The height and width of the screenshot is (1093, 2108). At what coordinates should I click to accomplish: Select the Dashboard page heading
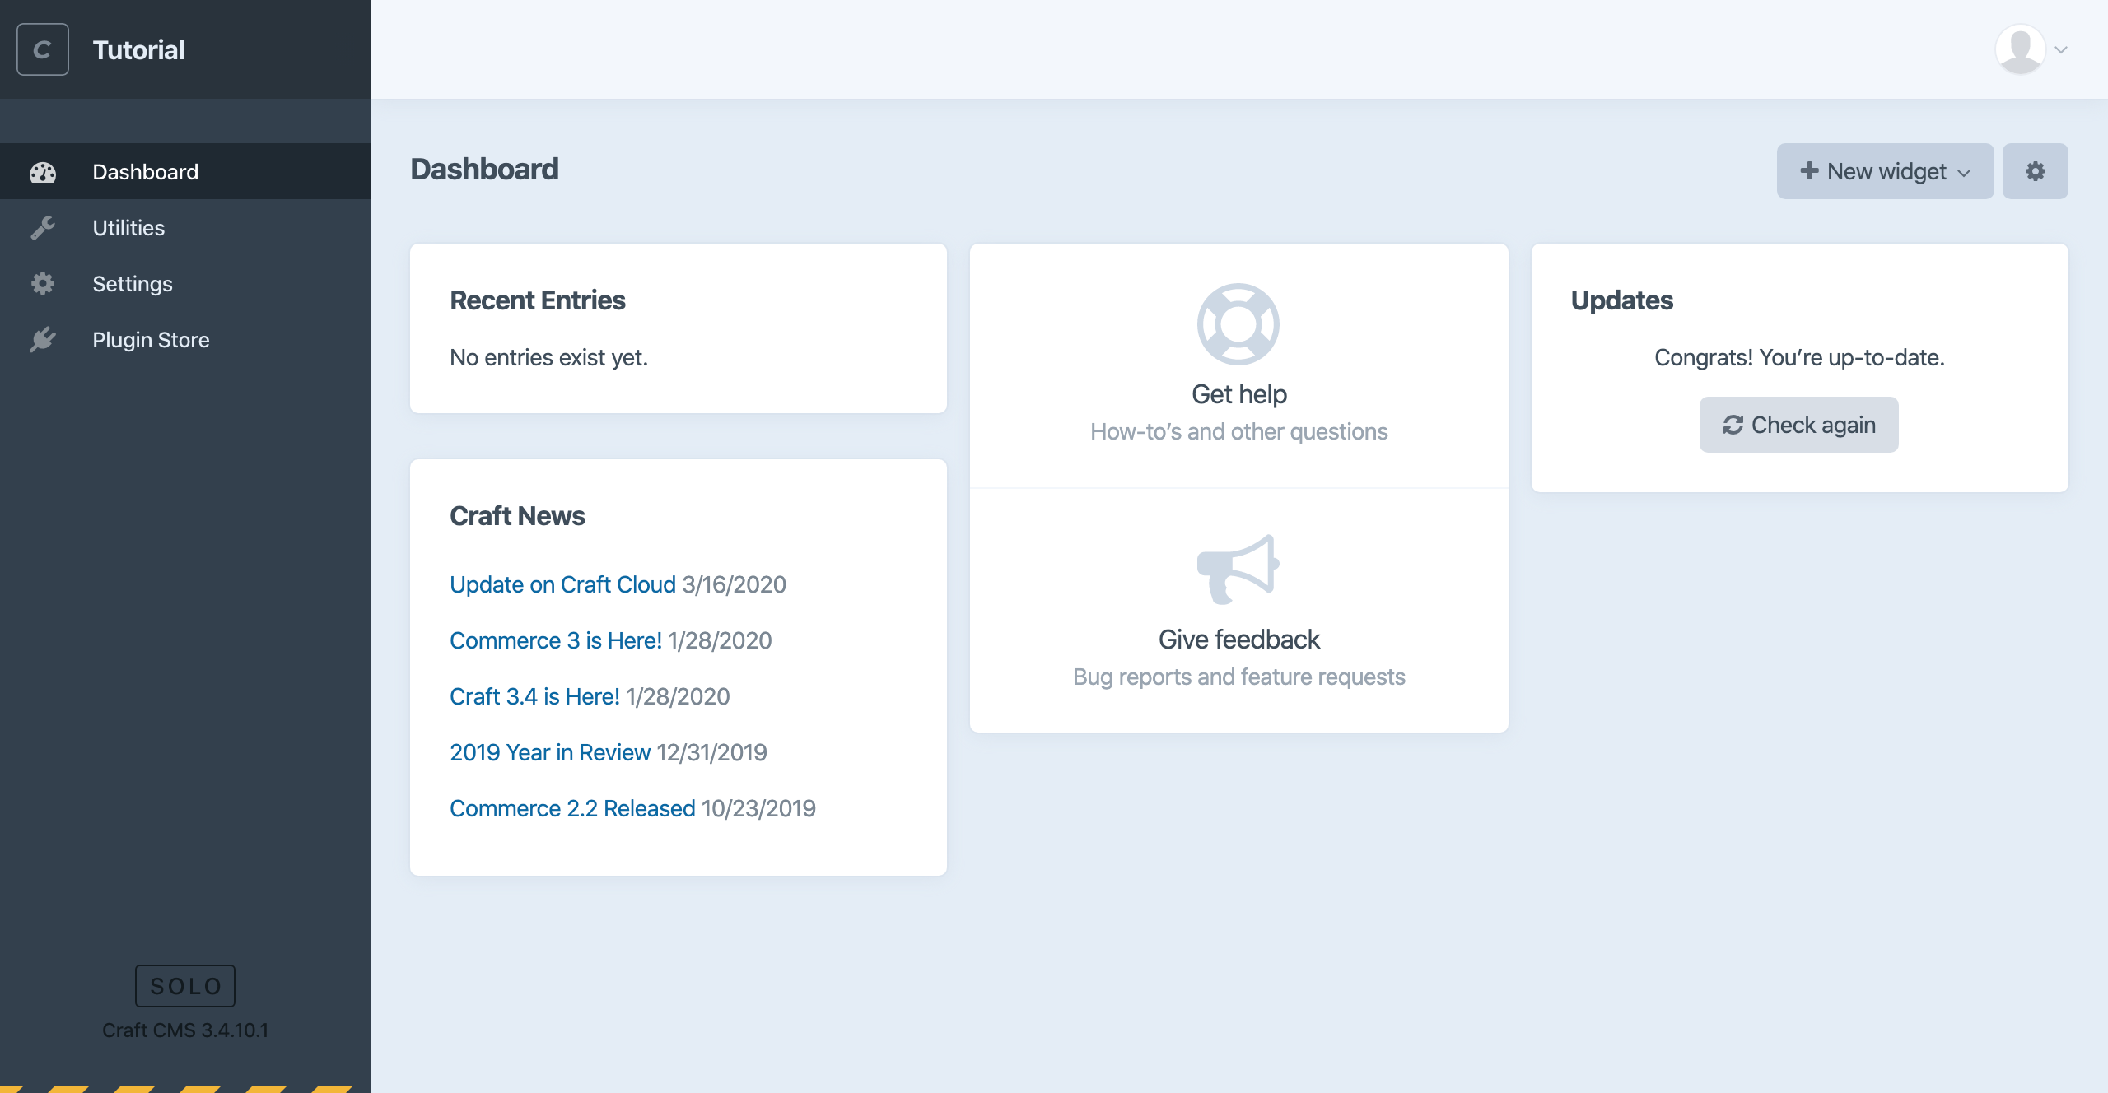coord(484,170)
